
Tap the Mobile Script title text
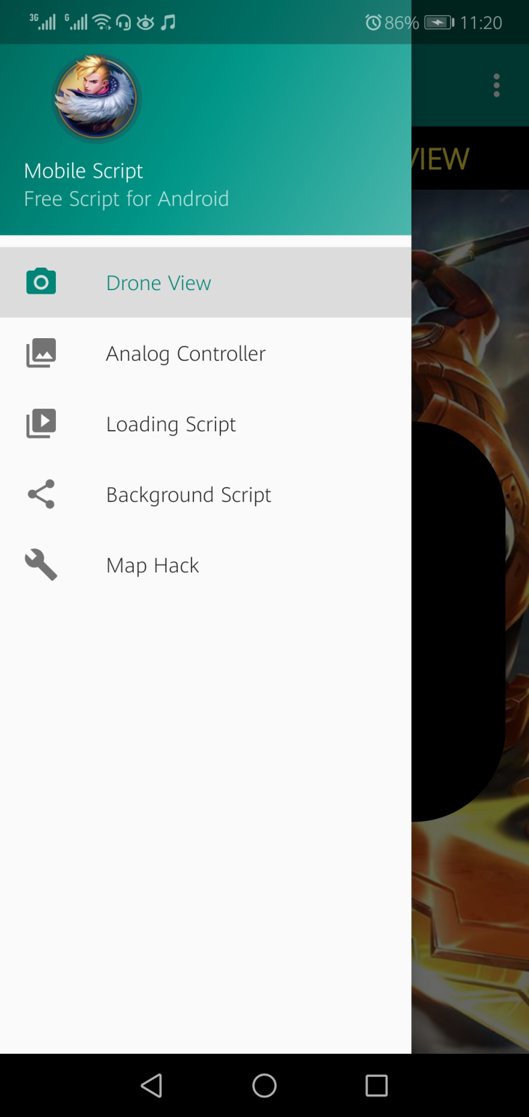pyautogui.click(x=84, y=171)
